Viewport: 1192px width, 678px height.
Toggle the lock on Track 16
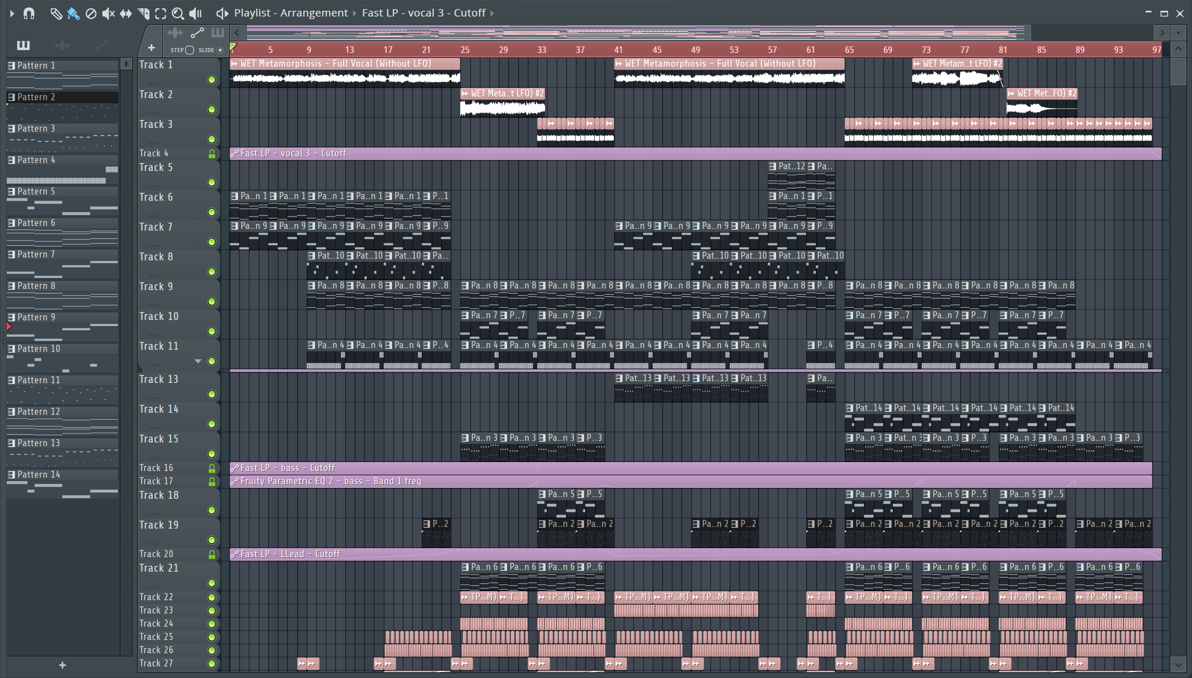tap(212, 468)
